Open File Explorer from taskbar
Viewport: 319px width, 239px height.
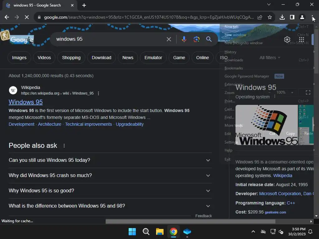coord(160,232)
